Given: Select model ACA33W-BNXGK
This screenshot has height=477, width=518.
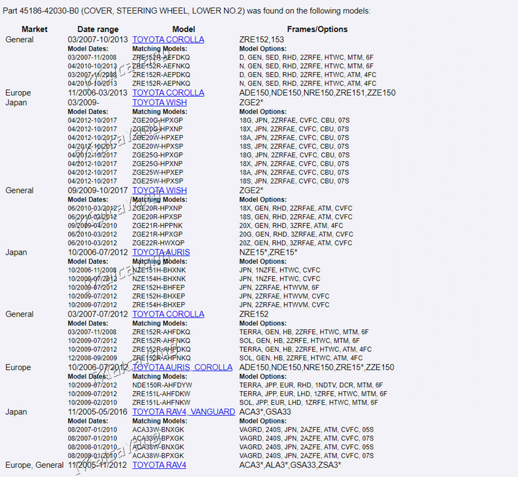Looking at the screenshot, I should [x=158, y=430].
